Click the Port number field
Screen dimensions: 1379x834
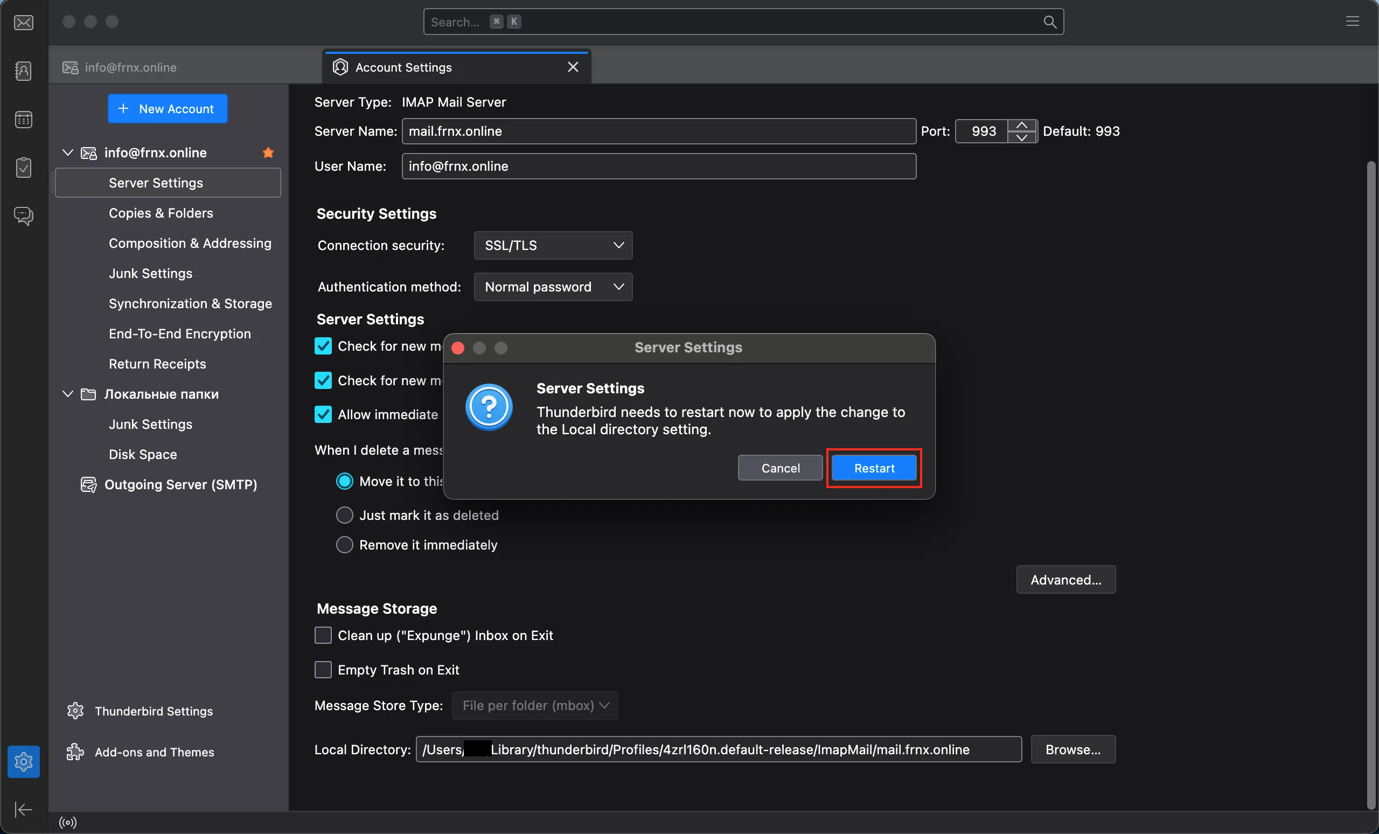coord(981,131)
